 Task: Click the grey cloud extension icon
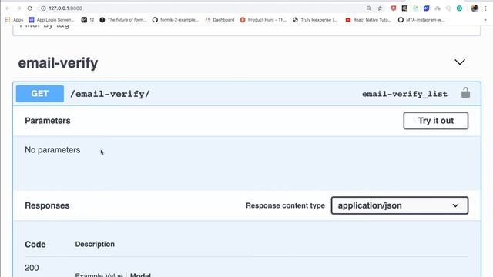[x=438, y=8]
